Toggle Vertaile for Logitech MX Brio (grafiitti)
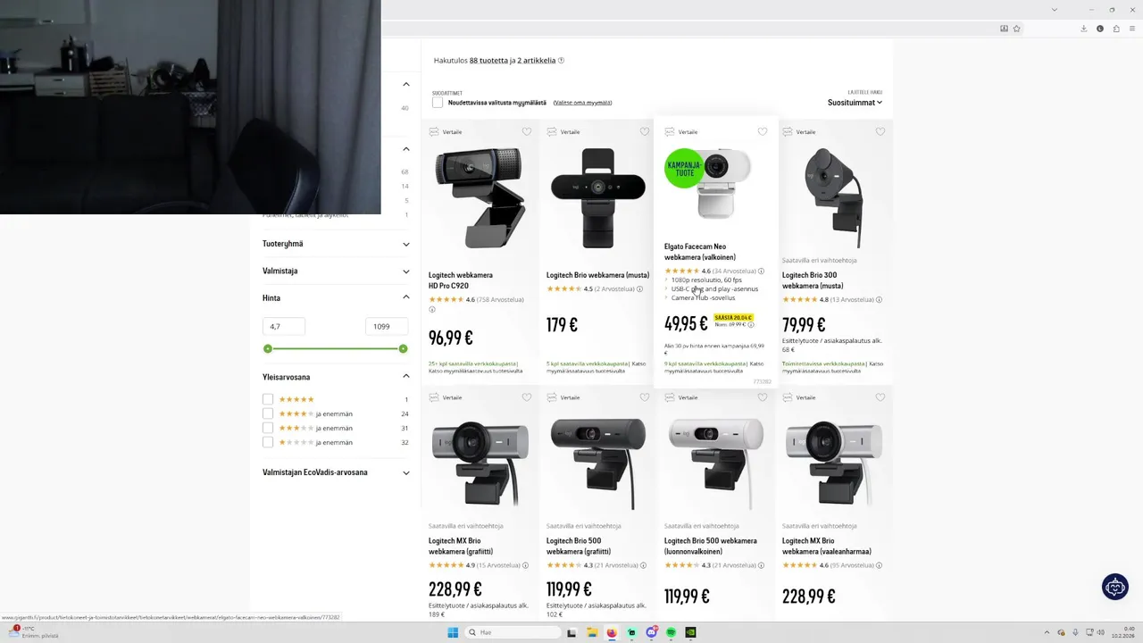This screenshot has height=643, width=1143. point(446,397)
